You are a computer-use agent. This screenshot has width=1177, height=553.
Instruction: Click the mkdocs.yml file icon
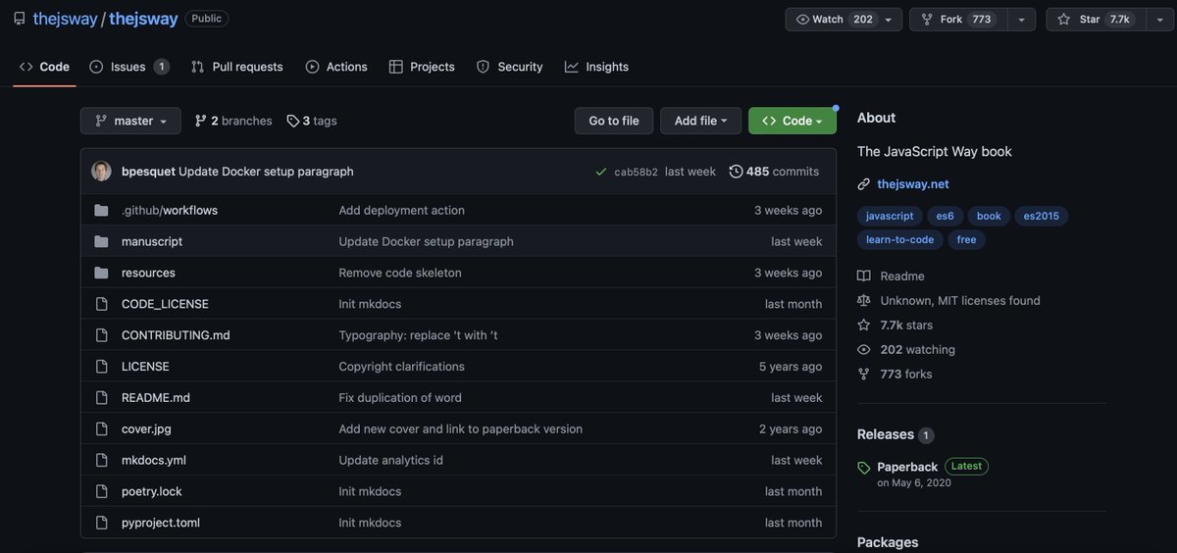[101, 460]
